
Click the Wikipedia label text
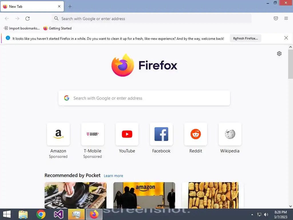[x=230, y=151]
